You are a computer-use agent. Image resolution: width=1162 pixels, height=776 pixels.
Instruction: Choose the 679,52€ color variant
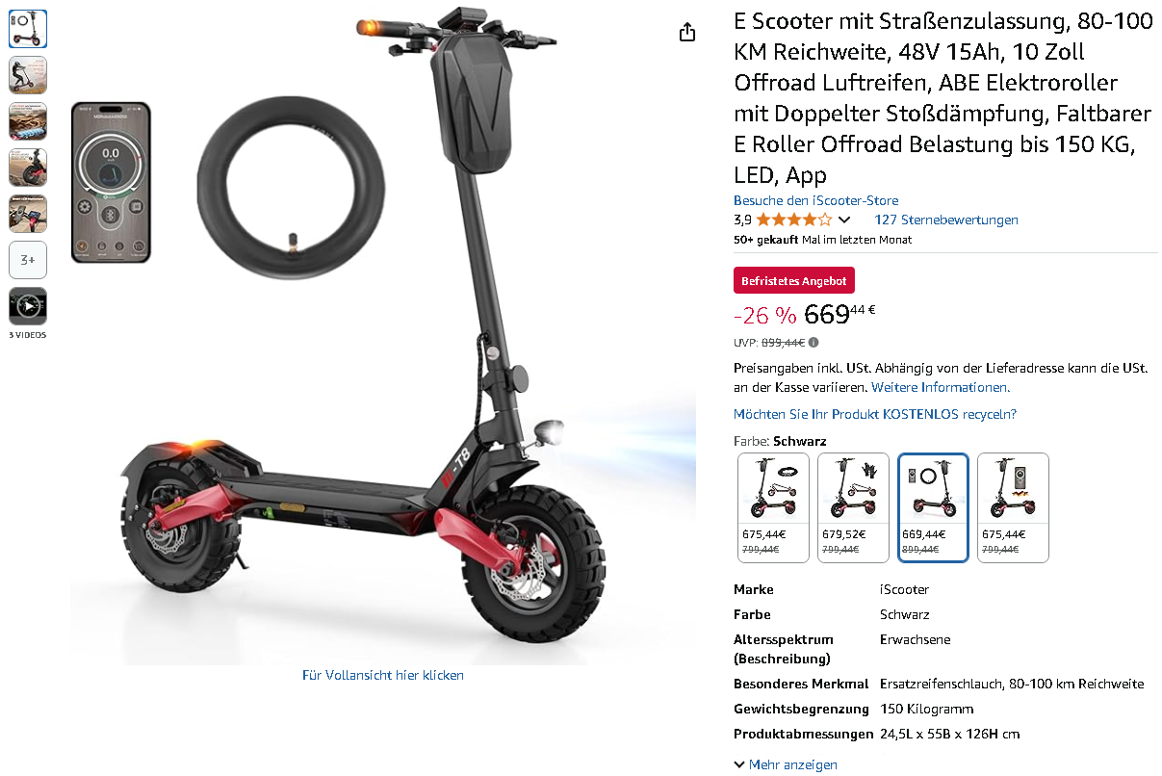pos(853,507)
